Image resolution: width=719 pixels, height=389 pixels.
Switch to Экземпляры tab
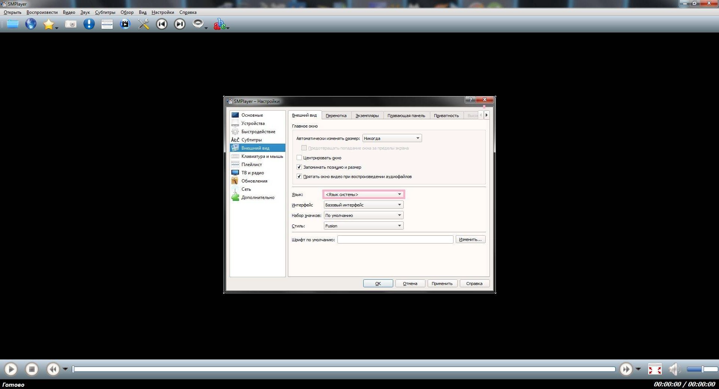point(367,116)
